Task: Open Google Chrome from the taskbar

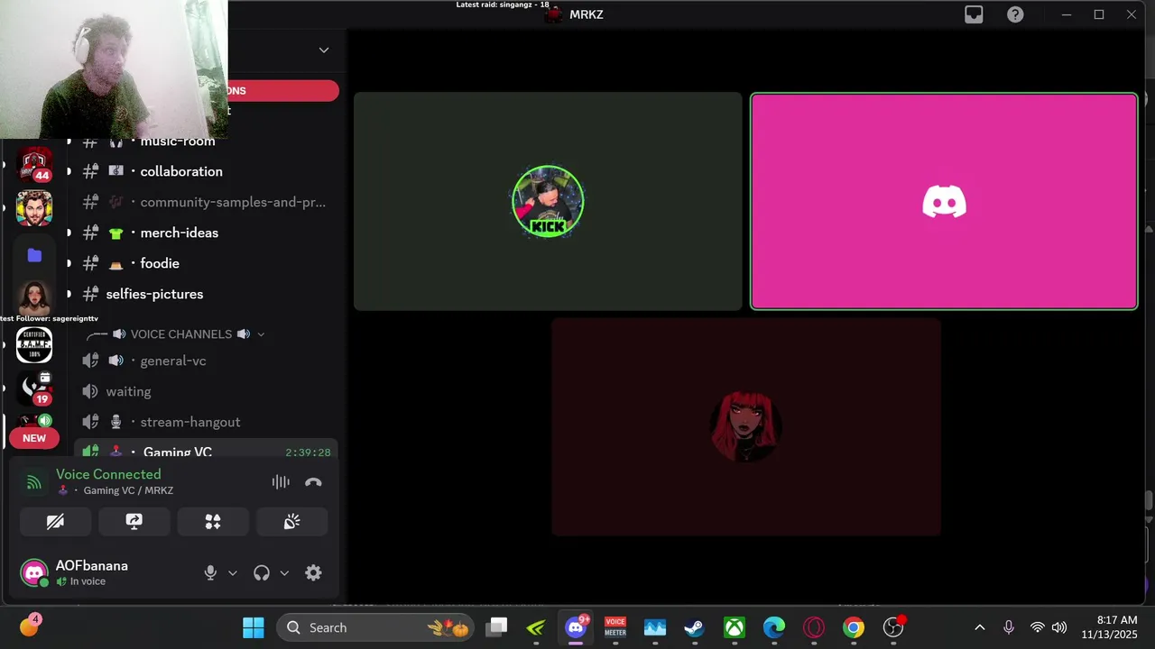Action: tap(854, 627)
